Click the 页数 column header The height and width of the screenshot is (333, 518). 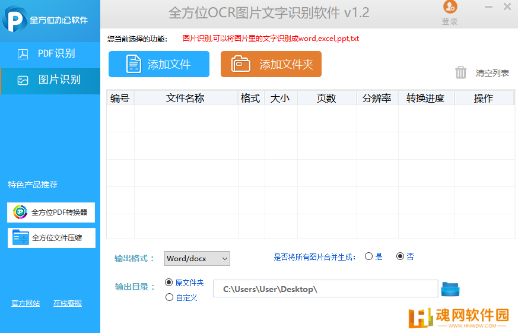(327, 98)
